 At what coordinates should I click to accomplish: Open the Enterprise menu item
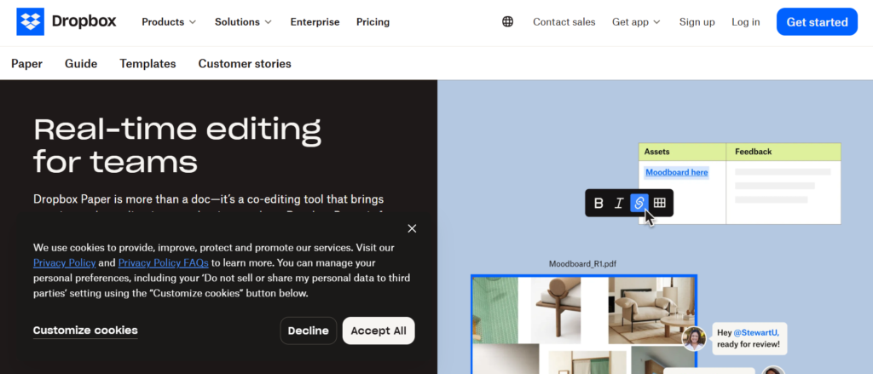point(315,22)
